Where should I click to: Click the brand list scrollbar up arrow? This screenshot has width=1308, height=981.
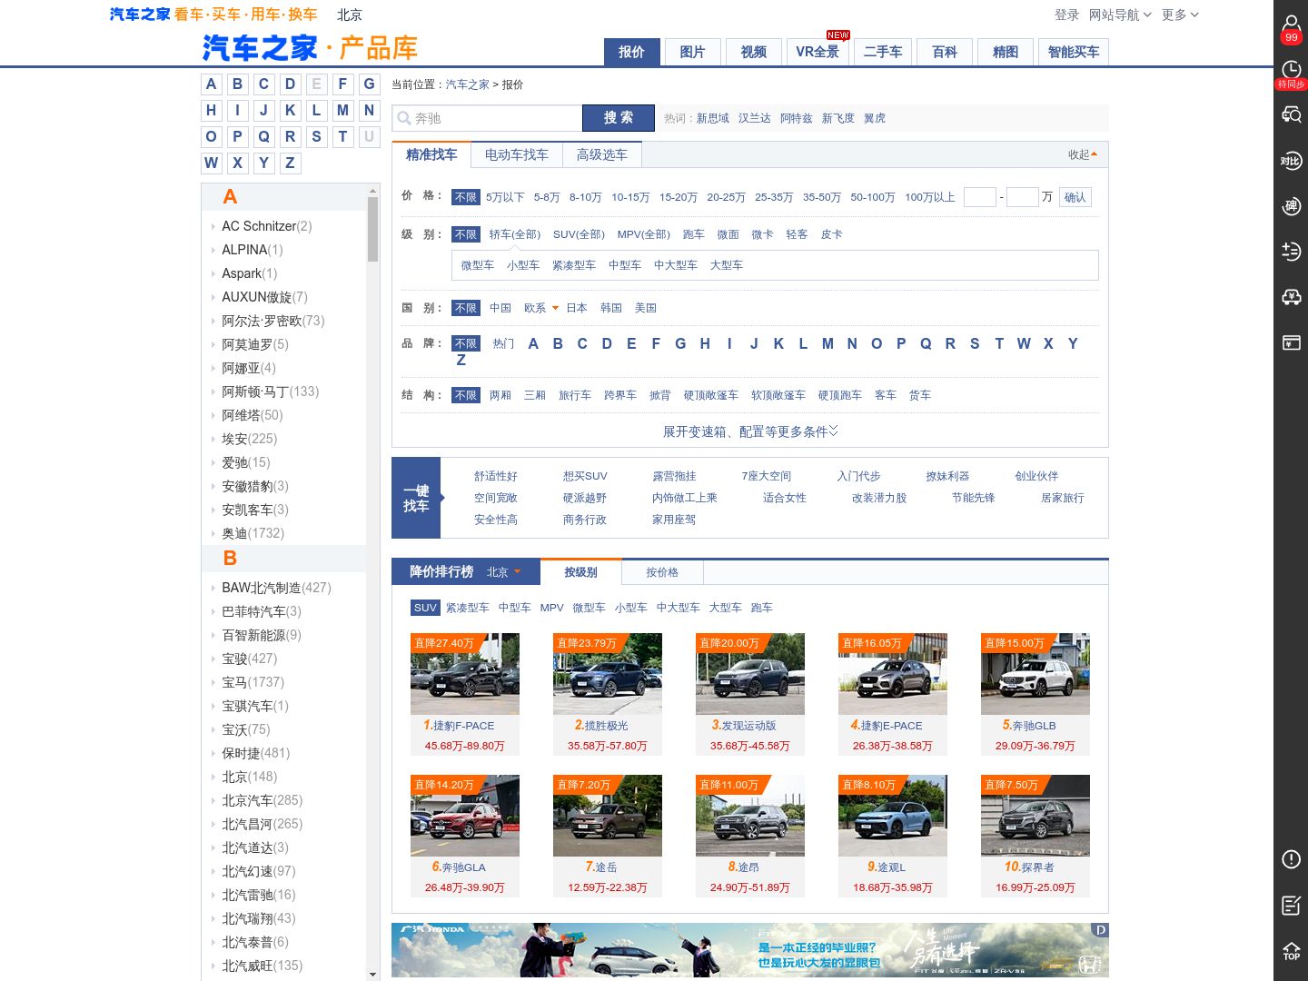tap(372, 190)
